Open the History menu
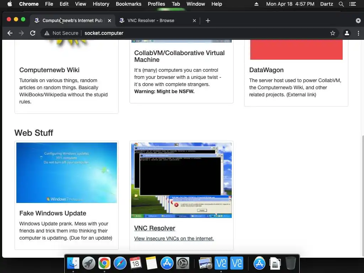Viewport: 364px width, 273px height. point(101,4)
